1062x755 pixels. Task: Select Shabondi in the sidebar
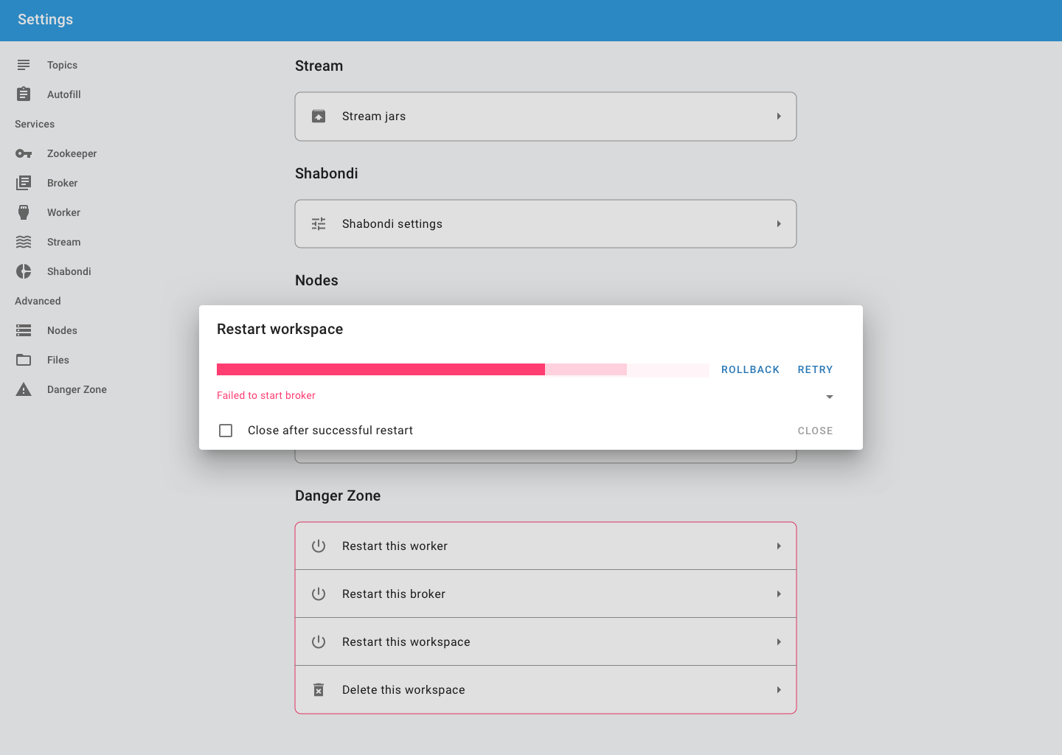[x=69, y=271]
